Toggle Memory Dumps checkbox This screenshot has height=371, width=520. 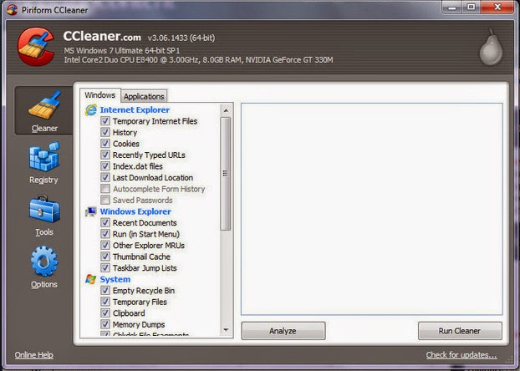click(x=105, y=324)
